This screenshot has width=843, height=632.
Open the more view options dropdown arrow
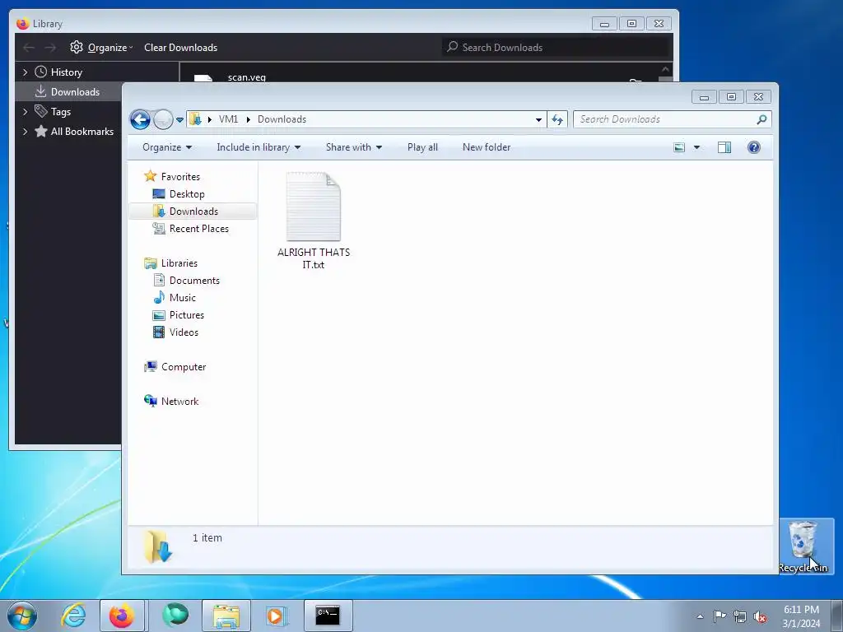(x=696, y=147)
